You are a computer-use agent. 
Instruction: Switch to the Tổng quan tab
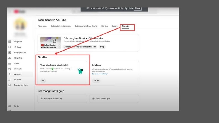click(x=42, y=26)
